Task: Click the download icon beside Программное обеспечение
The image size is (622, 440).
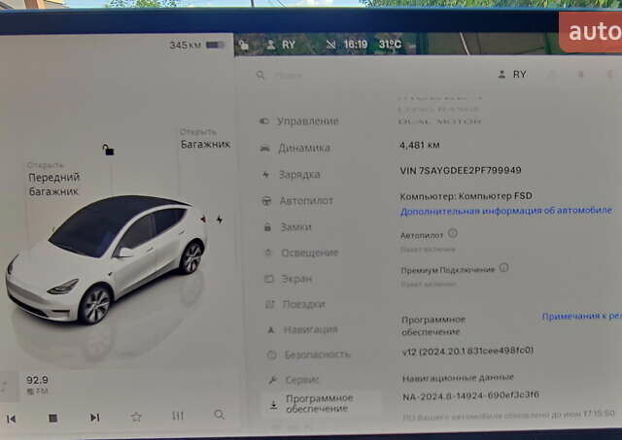Action: [x=273, y=405]
